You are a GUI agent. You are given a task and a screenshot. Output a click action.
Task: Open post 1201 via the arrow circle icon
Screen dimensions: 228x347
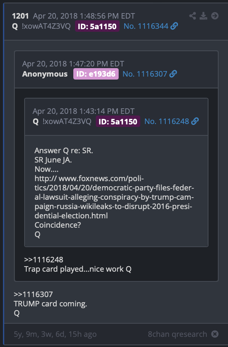pyautogui.click(x=215, y=16)
